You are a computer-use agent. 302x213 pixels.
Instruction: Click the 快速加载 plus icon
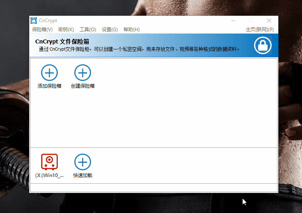pos(83,162)
